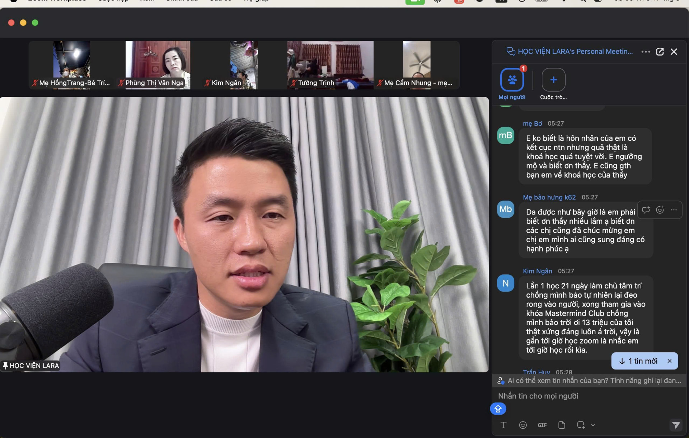Click the blue upload share icon
Image resolution: width=689 pixels, height=438 pixels.
[498, 409]
